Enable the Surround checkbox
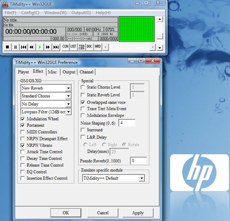 (83, 130)
